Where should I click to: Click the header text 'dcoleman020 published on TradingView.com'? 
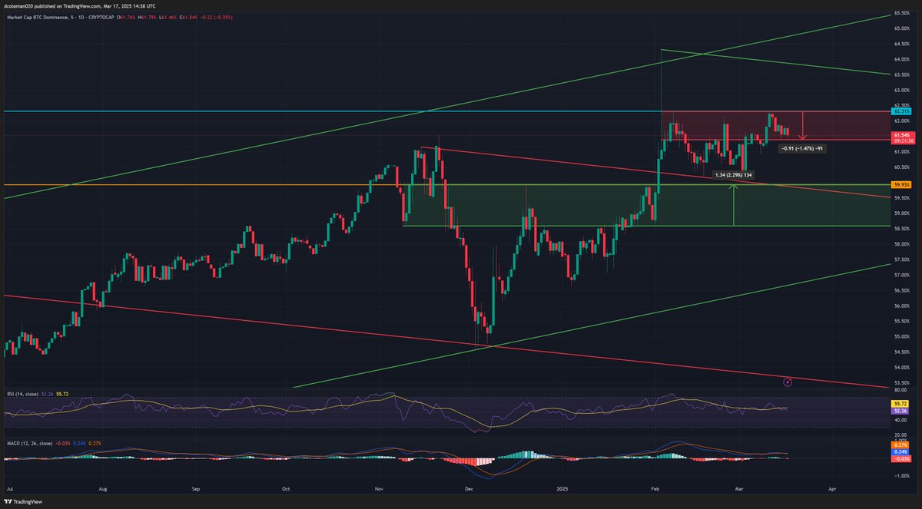(x=54, y=5)
